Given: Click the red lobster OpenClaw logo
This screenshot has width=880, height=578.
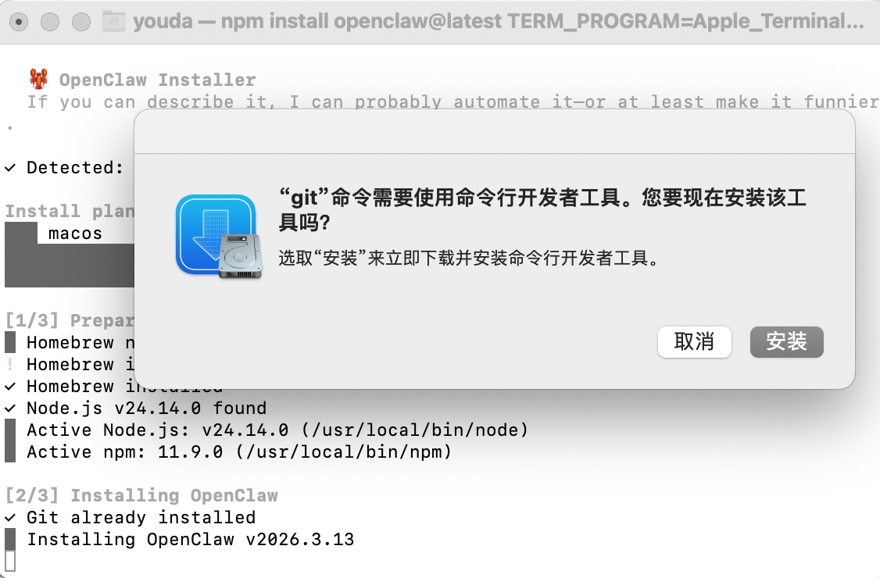Looking at the screenshot, I should tap(39, 79).
